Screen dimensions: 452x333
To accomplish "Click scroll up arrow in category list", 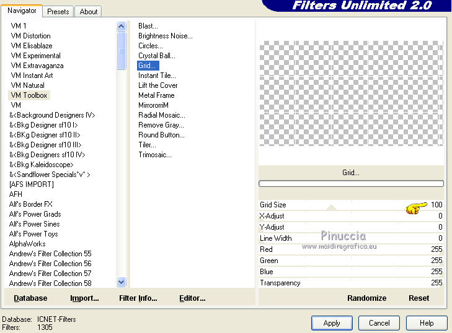I will tap(122, 27).
